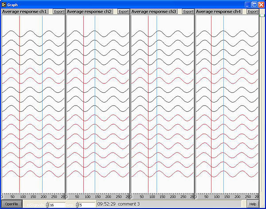
Task: Click the "Average response ch1" label
Action: 25,12
